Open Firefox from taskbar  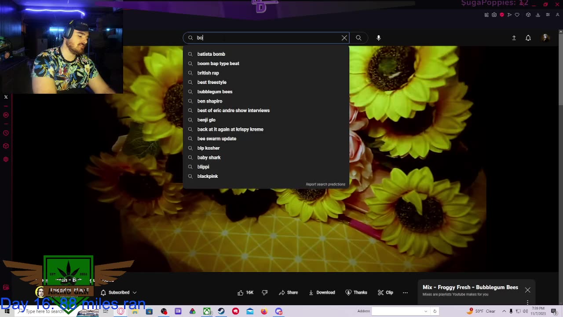264,311
